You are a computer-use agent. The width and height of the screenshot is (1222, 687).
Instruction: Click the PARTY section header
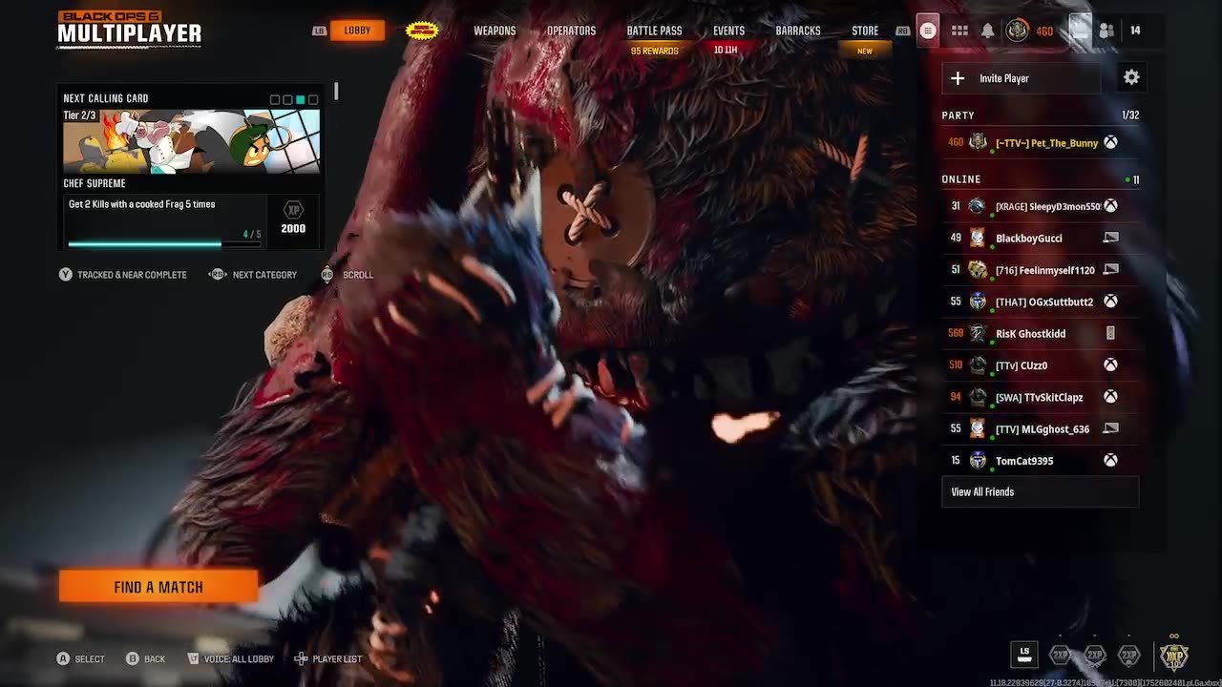958,115
